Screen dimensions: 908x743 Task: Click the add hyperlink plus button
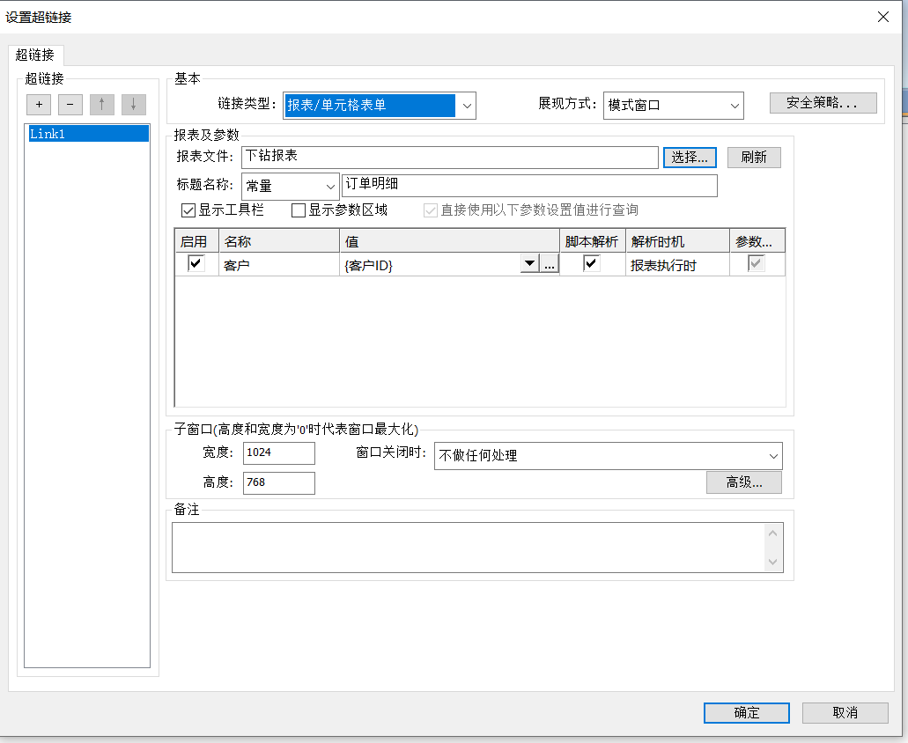tap(39, 105)
